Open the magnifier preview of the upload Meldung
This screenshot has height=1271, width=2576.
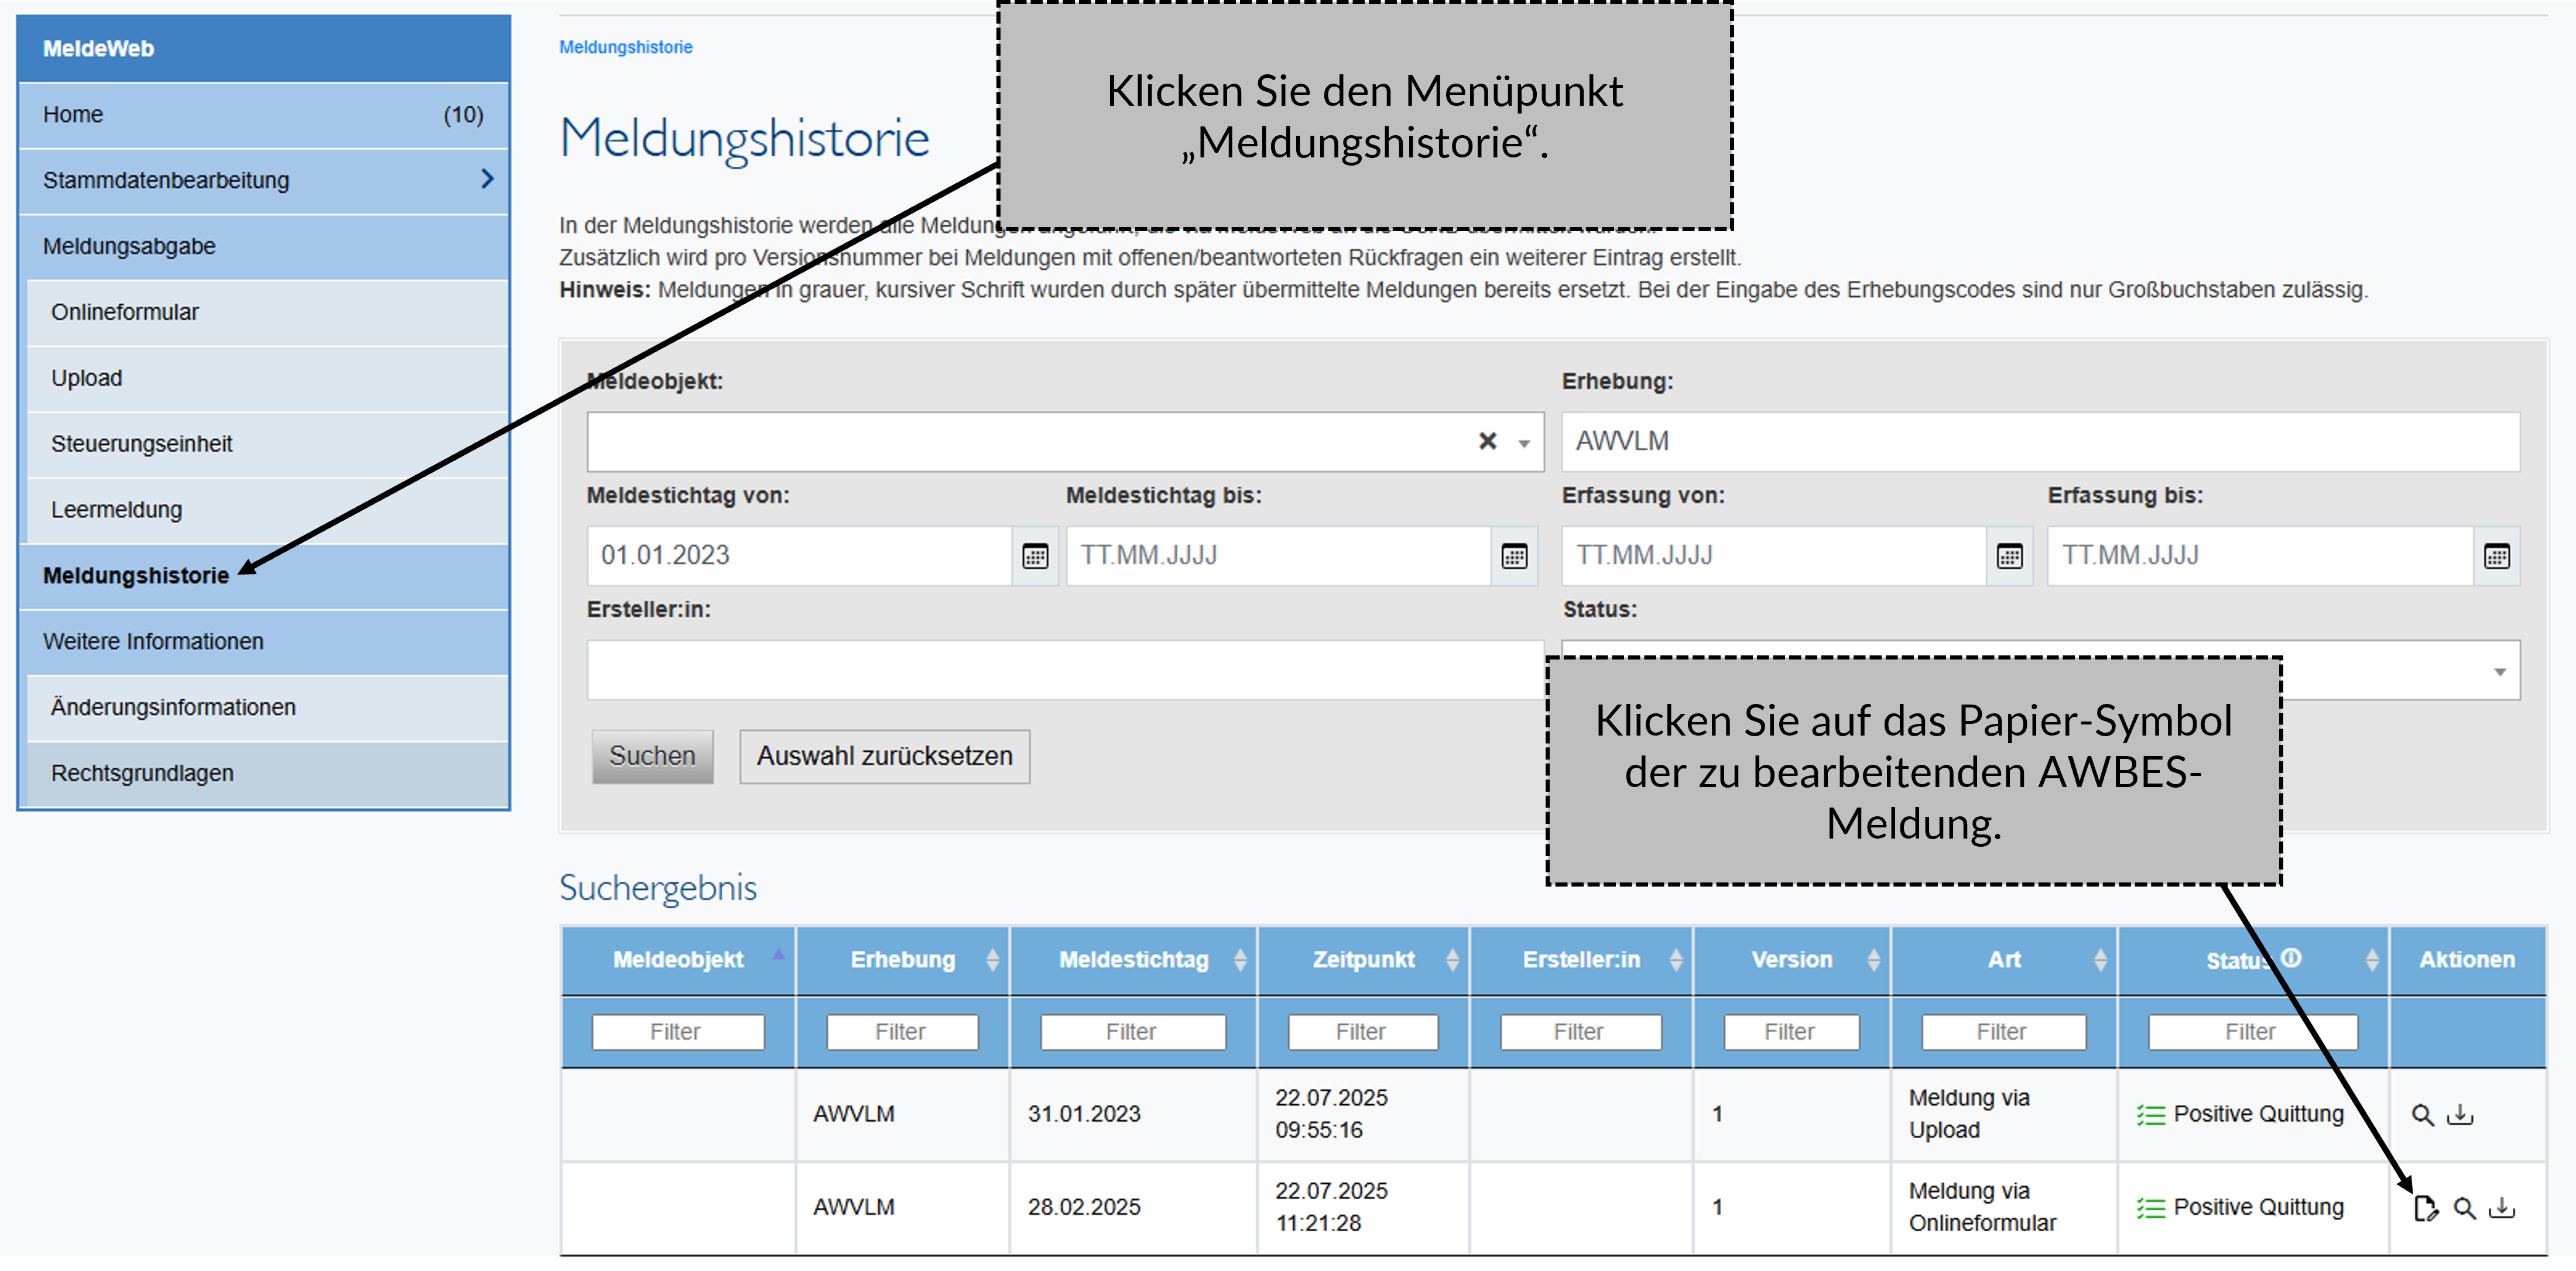pyautogui.click(x=2422, y=1113)
